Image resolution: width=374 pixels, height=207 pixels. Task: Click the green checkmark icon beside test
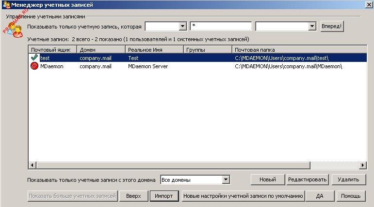(34, 58)
